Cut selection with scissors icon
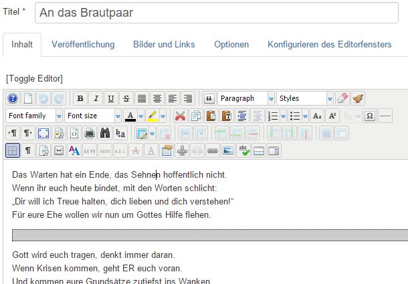 click(x=181, y=116)
